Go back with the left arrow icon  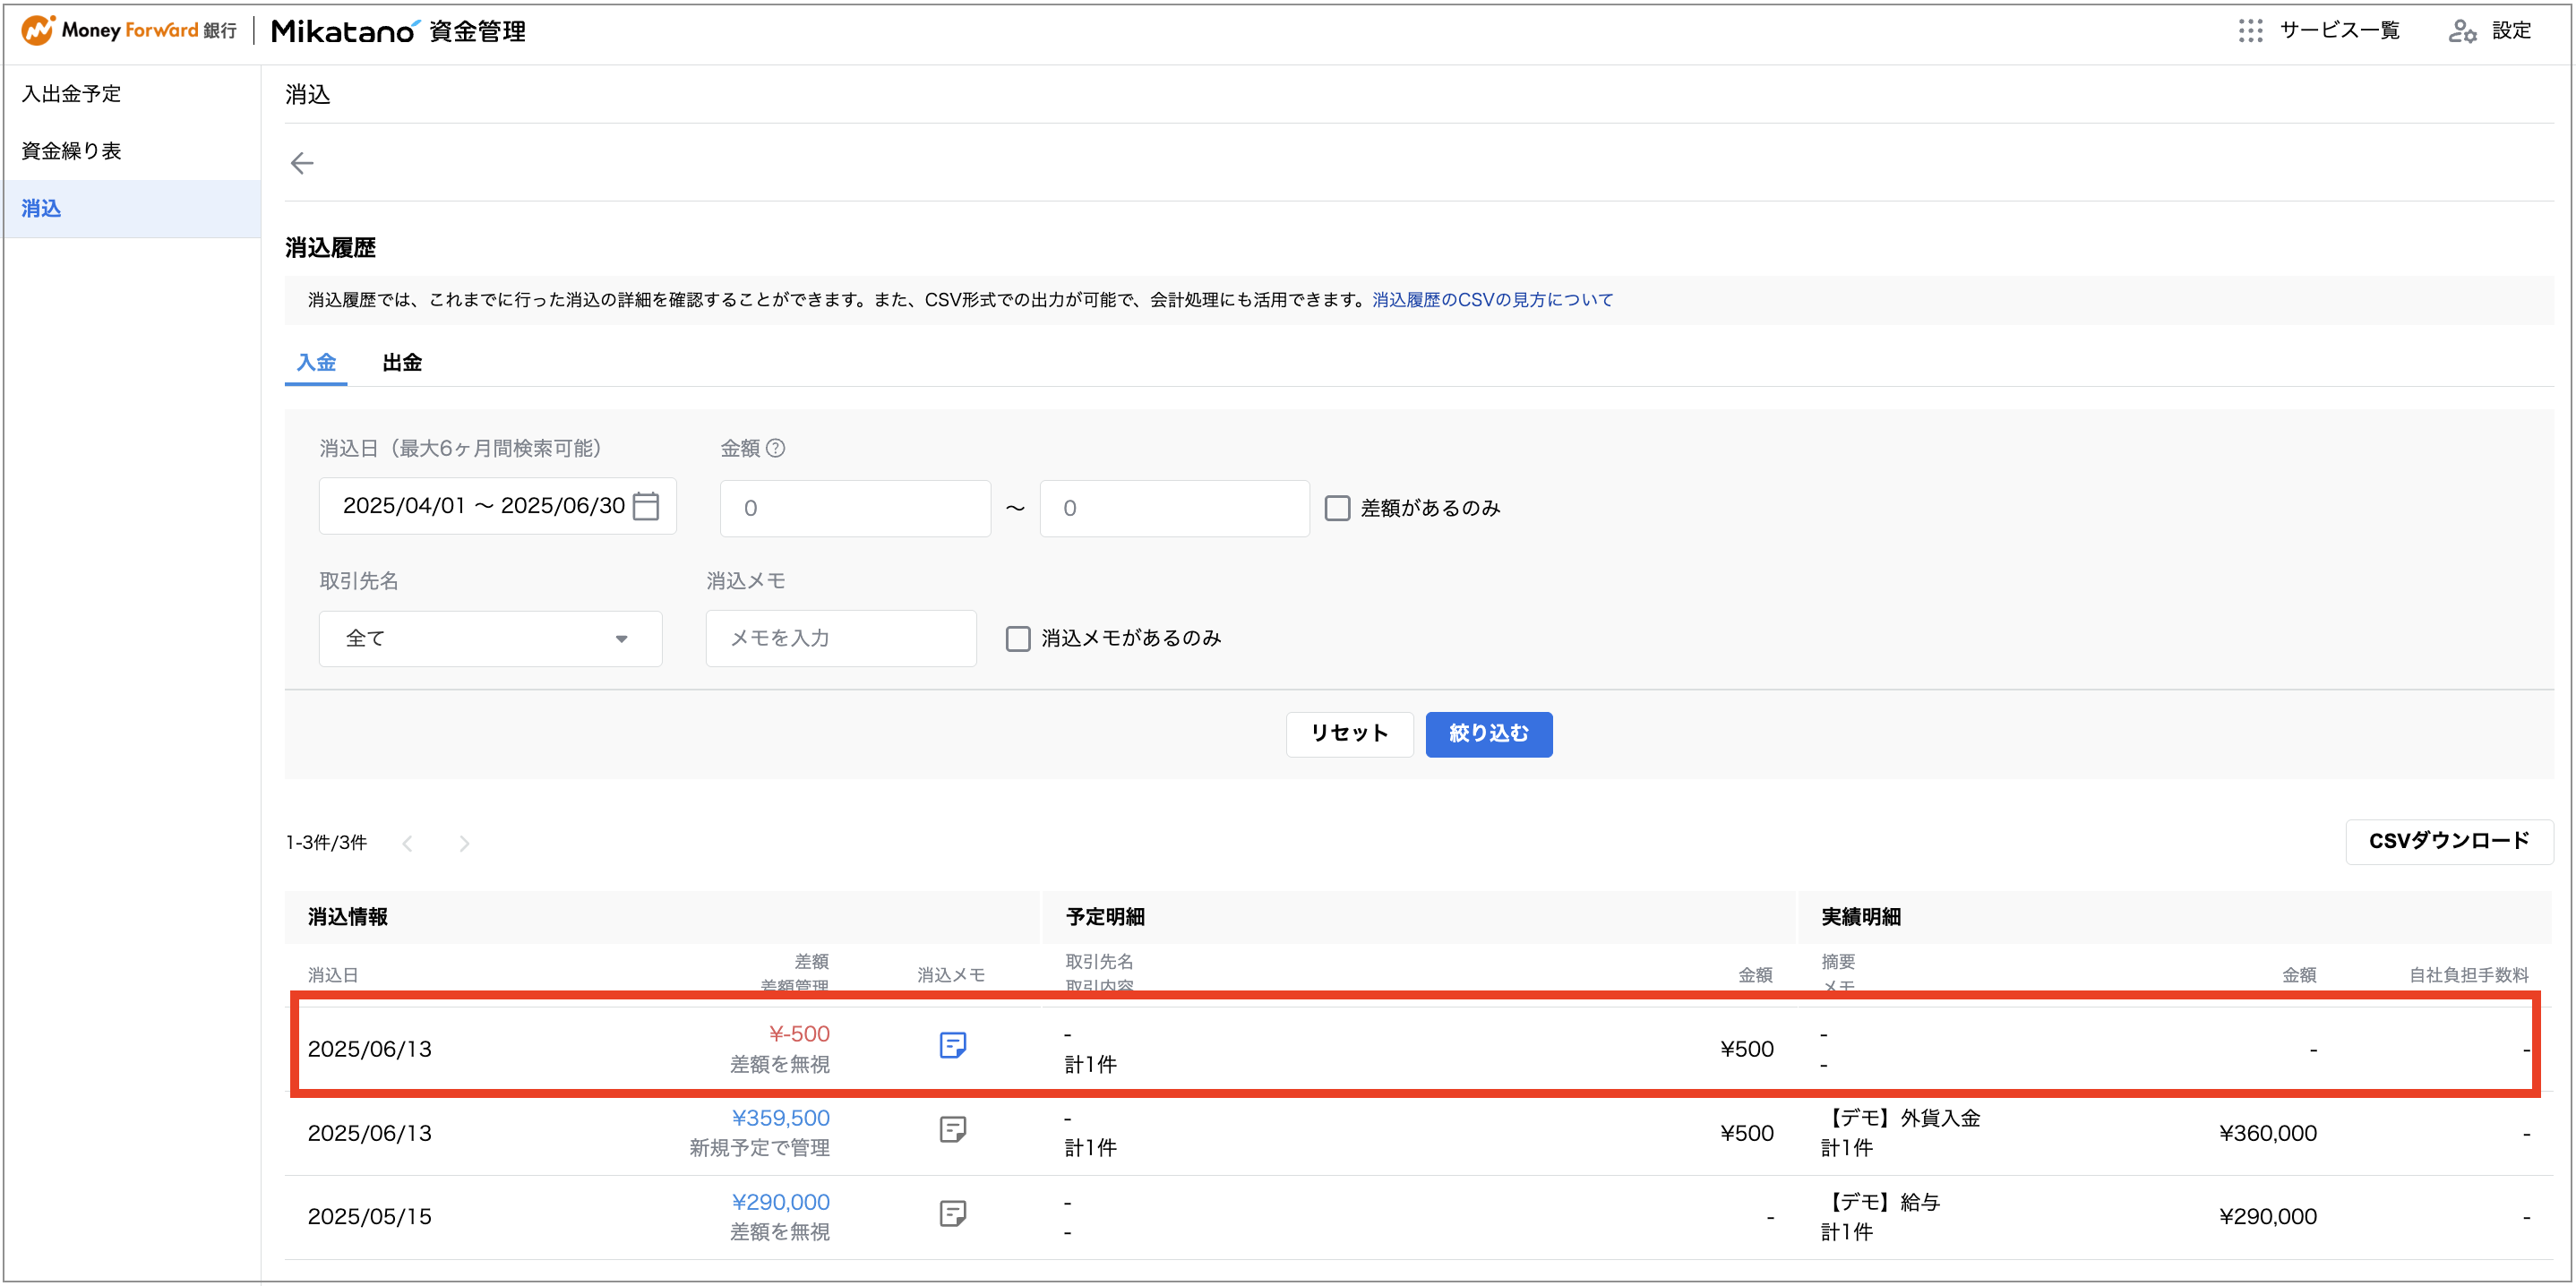302,163
